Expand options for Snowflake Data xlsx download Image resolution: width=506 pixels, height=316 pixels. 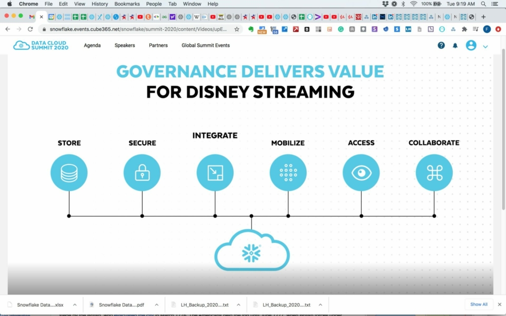coord(75,305)
